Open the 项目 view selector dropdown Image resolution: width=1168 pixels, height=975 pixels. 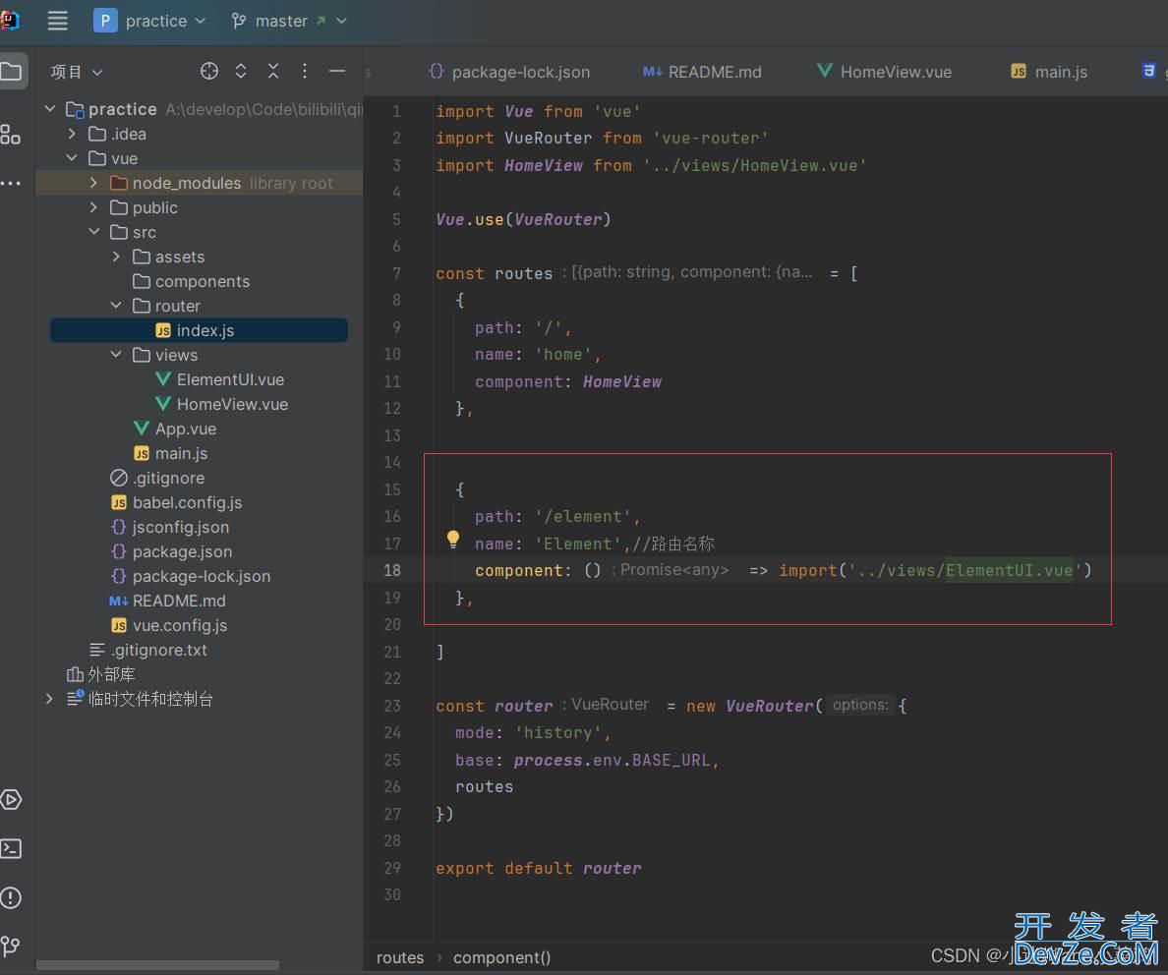(x=76, y=73)
